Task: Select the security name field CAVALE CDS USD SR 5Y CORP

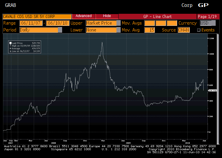Action: tap(37, 16)
